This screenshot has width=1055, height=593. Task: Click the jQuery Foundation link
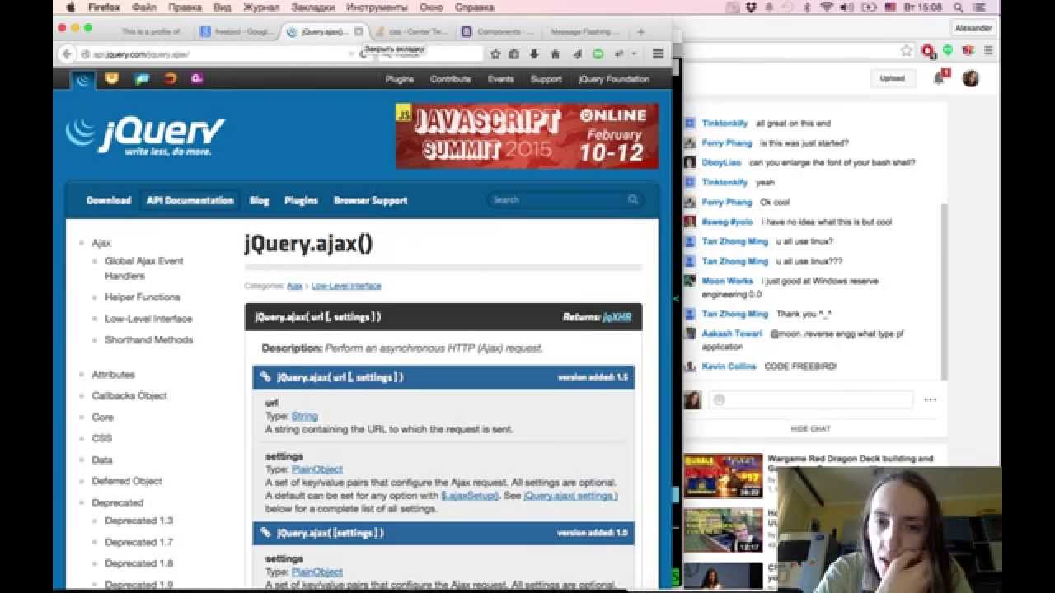click(614, 79)
